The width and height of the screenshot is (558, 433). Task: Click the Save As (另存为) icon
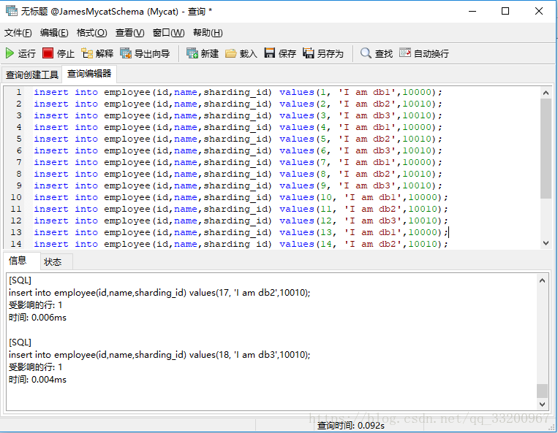[x=309, y=53]
